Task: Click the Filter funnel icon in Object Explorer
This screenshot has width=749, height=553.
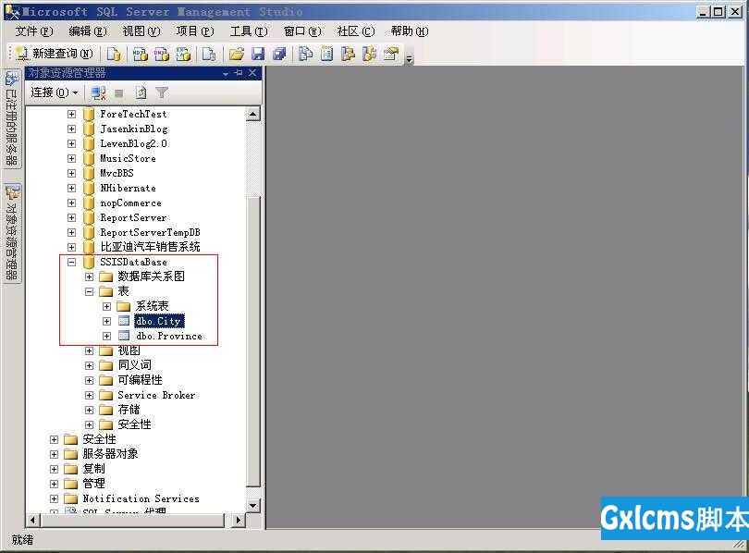Action: point(162,92)
